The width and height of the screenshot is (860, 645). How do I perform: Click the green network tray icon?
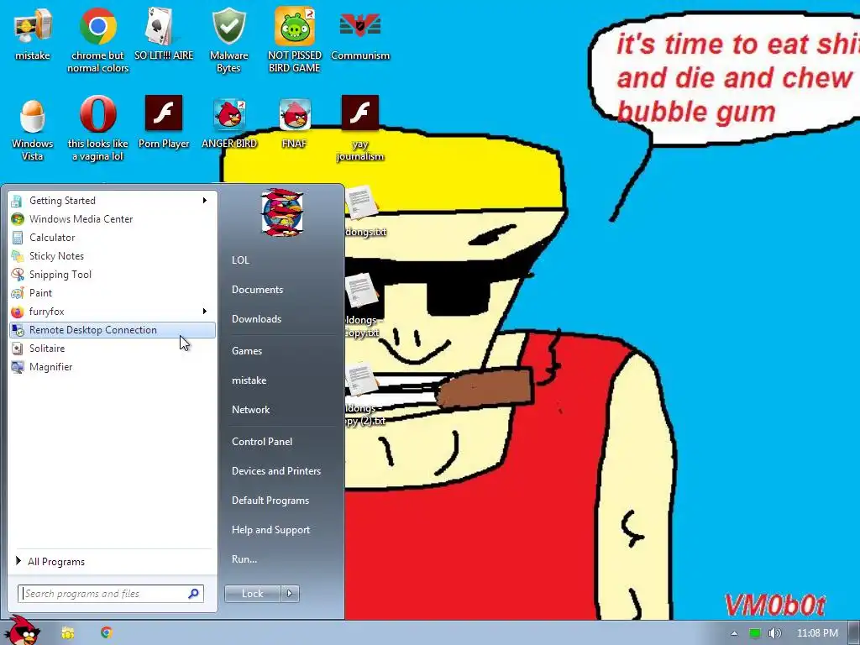coord(755,633)
